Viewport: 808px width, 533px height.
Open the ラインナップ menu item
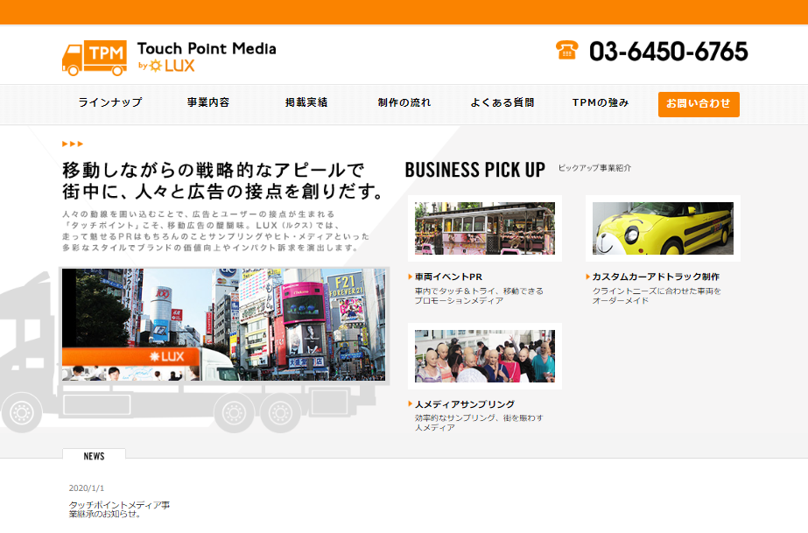pos(109,102)
